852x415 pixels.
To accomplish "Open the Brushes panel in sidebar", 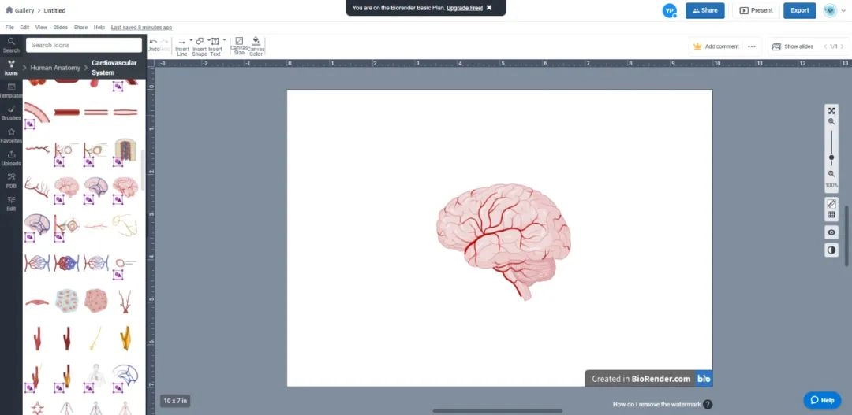I will click(x=11, y=111).
